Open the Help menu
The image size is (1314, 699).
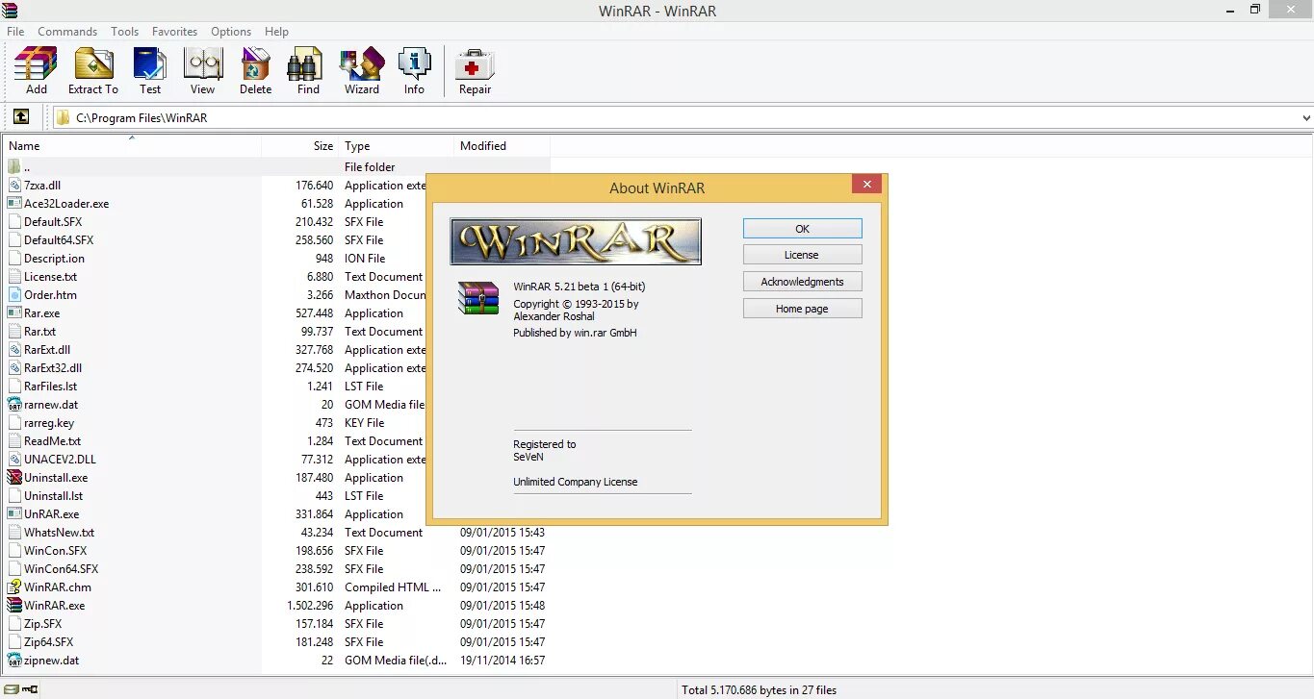[x=276, y=32]
